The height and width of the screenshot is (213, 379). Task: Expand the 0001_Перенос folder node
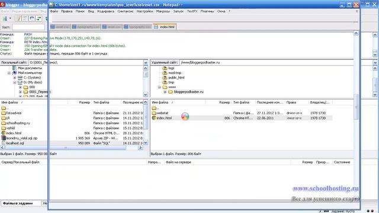pos(20,92)
